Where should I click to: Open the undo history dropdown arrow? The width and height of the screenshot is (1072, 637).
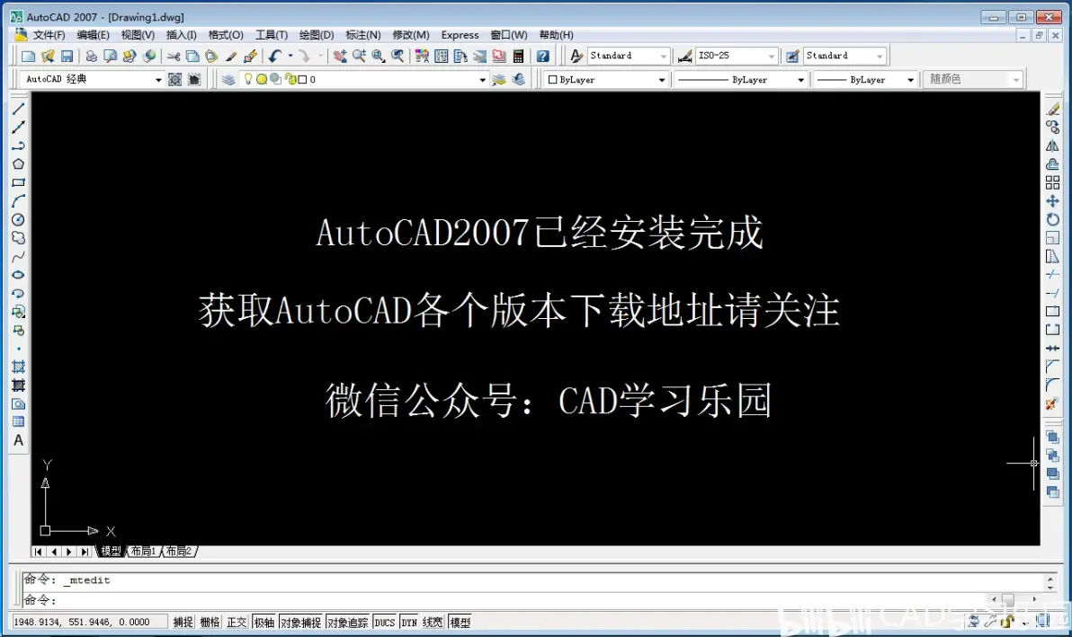(x=290, y=56)
